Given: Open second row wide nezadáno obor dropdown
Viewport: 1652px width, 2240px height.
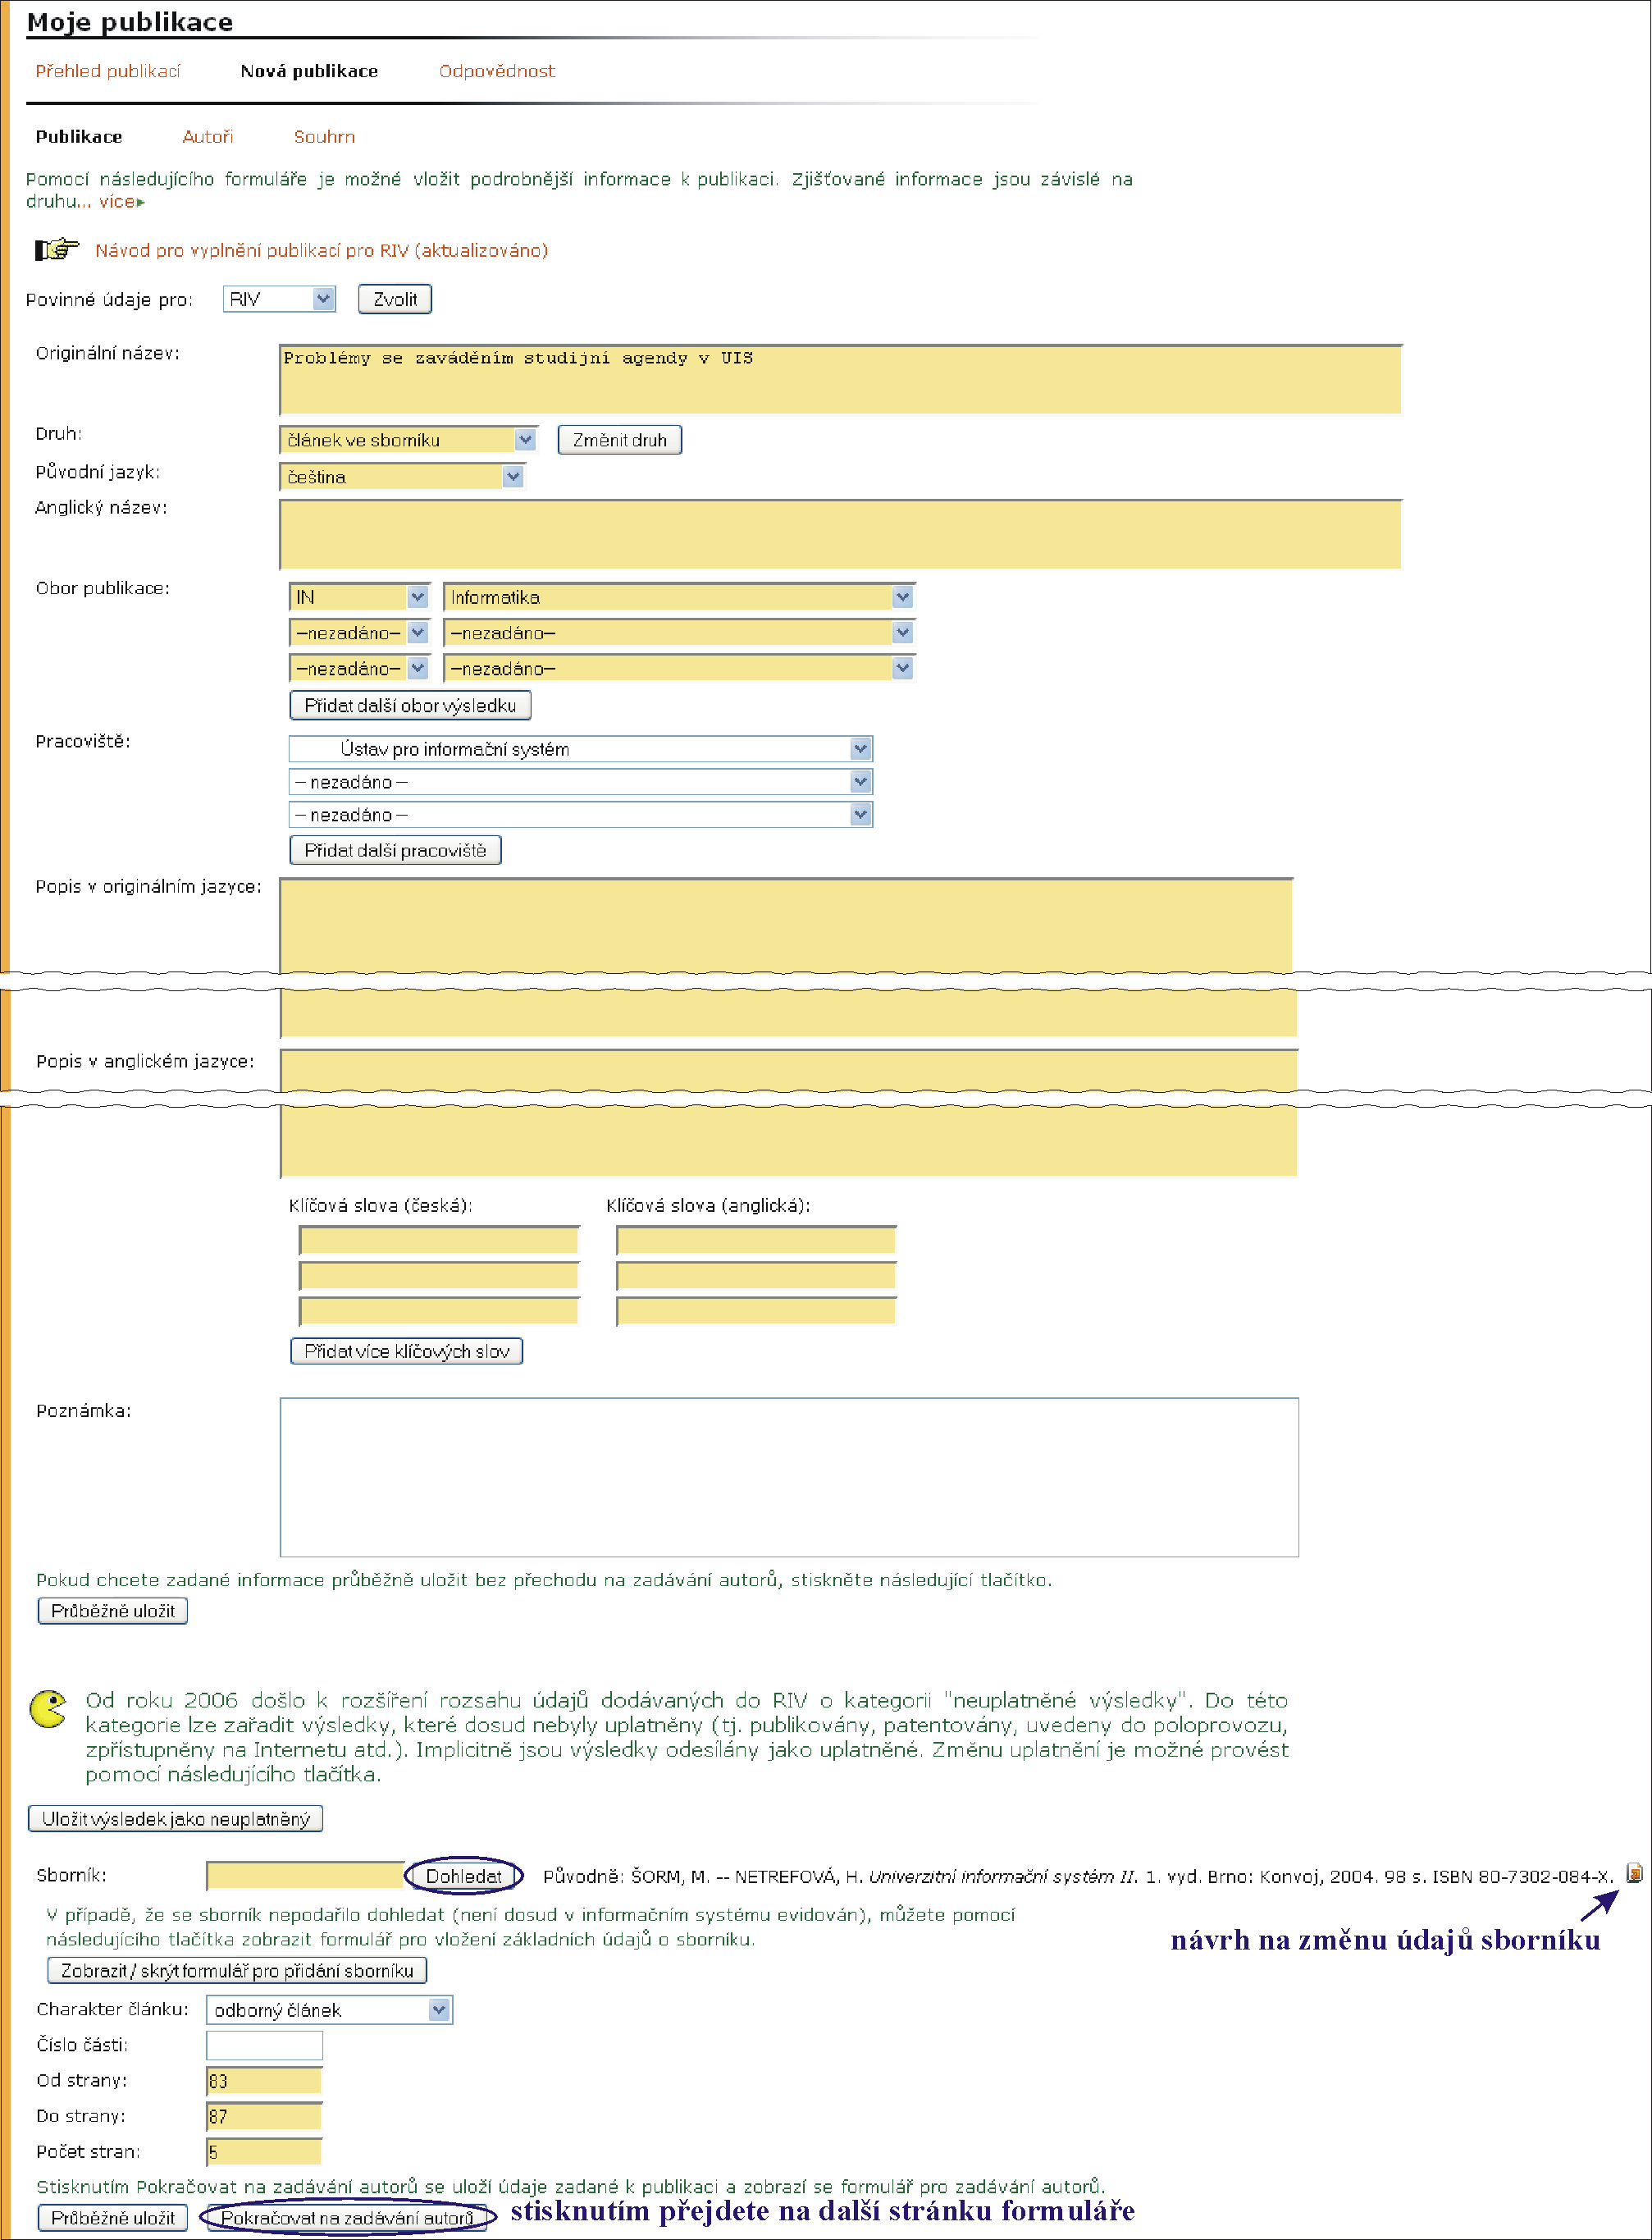Looking at the screenshot, I should coord(679,633).
